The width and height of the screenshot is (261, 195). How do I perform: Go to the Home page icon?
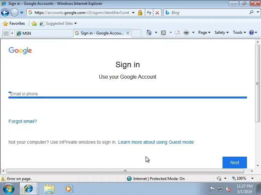tap(149, 32)
